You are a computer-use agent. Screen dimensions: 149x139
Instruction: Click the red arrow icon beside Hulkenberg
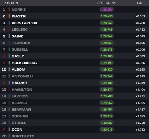click(x=4, y=63)
